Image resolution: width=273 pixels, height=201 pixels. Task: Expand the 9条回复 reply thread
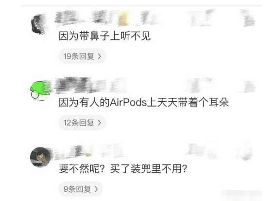click(x=81, y=189)
